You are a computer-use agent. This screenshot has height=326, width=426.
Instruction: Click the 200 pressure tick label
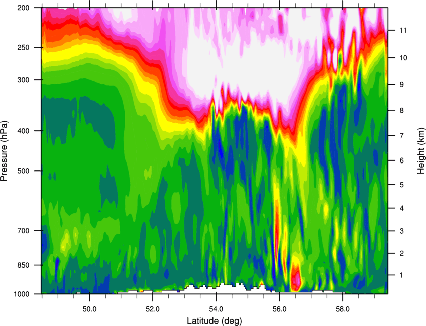(24, 8)
